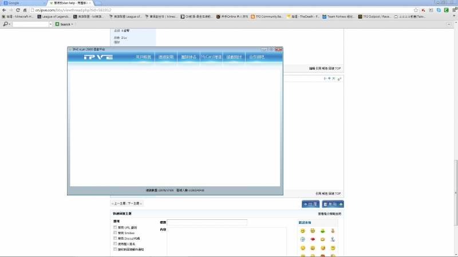Image resolution: width=458 pixels, height=257 pixels.
Task: Click the blue reply button
Action: tap(310, 204)
